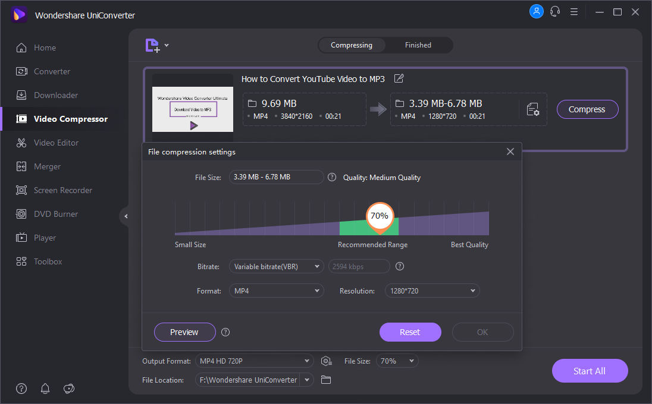Open the Downloader sidebar icon
The width and height of the screenshot is (652, 404).
tap(21, 95)
